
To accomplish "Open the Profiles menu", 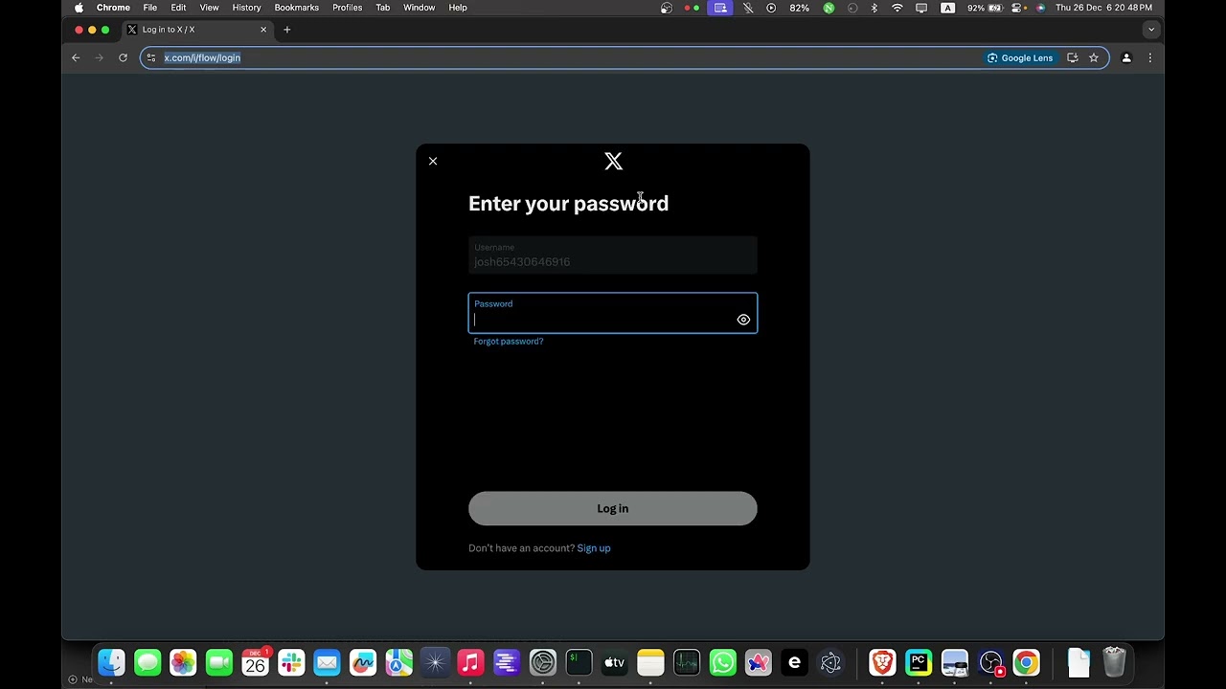I will pyautogui.click(x=348, y=8).
